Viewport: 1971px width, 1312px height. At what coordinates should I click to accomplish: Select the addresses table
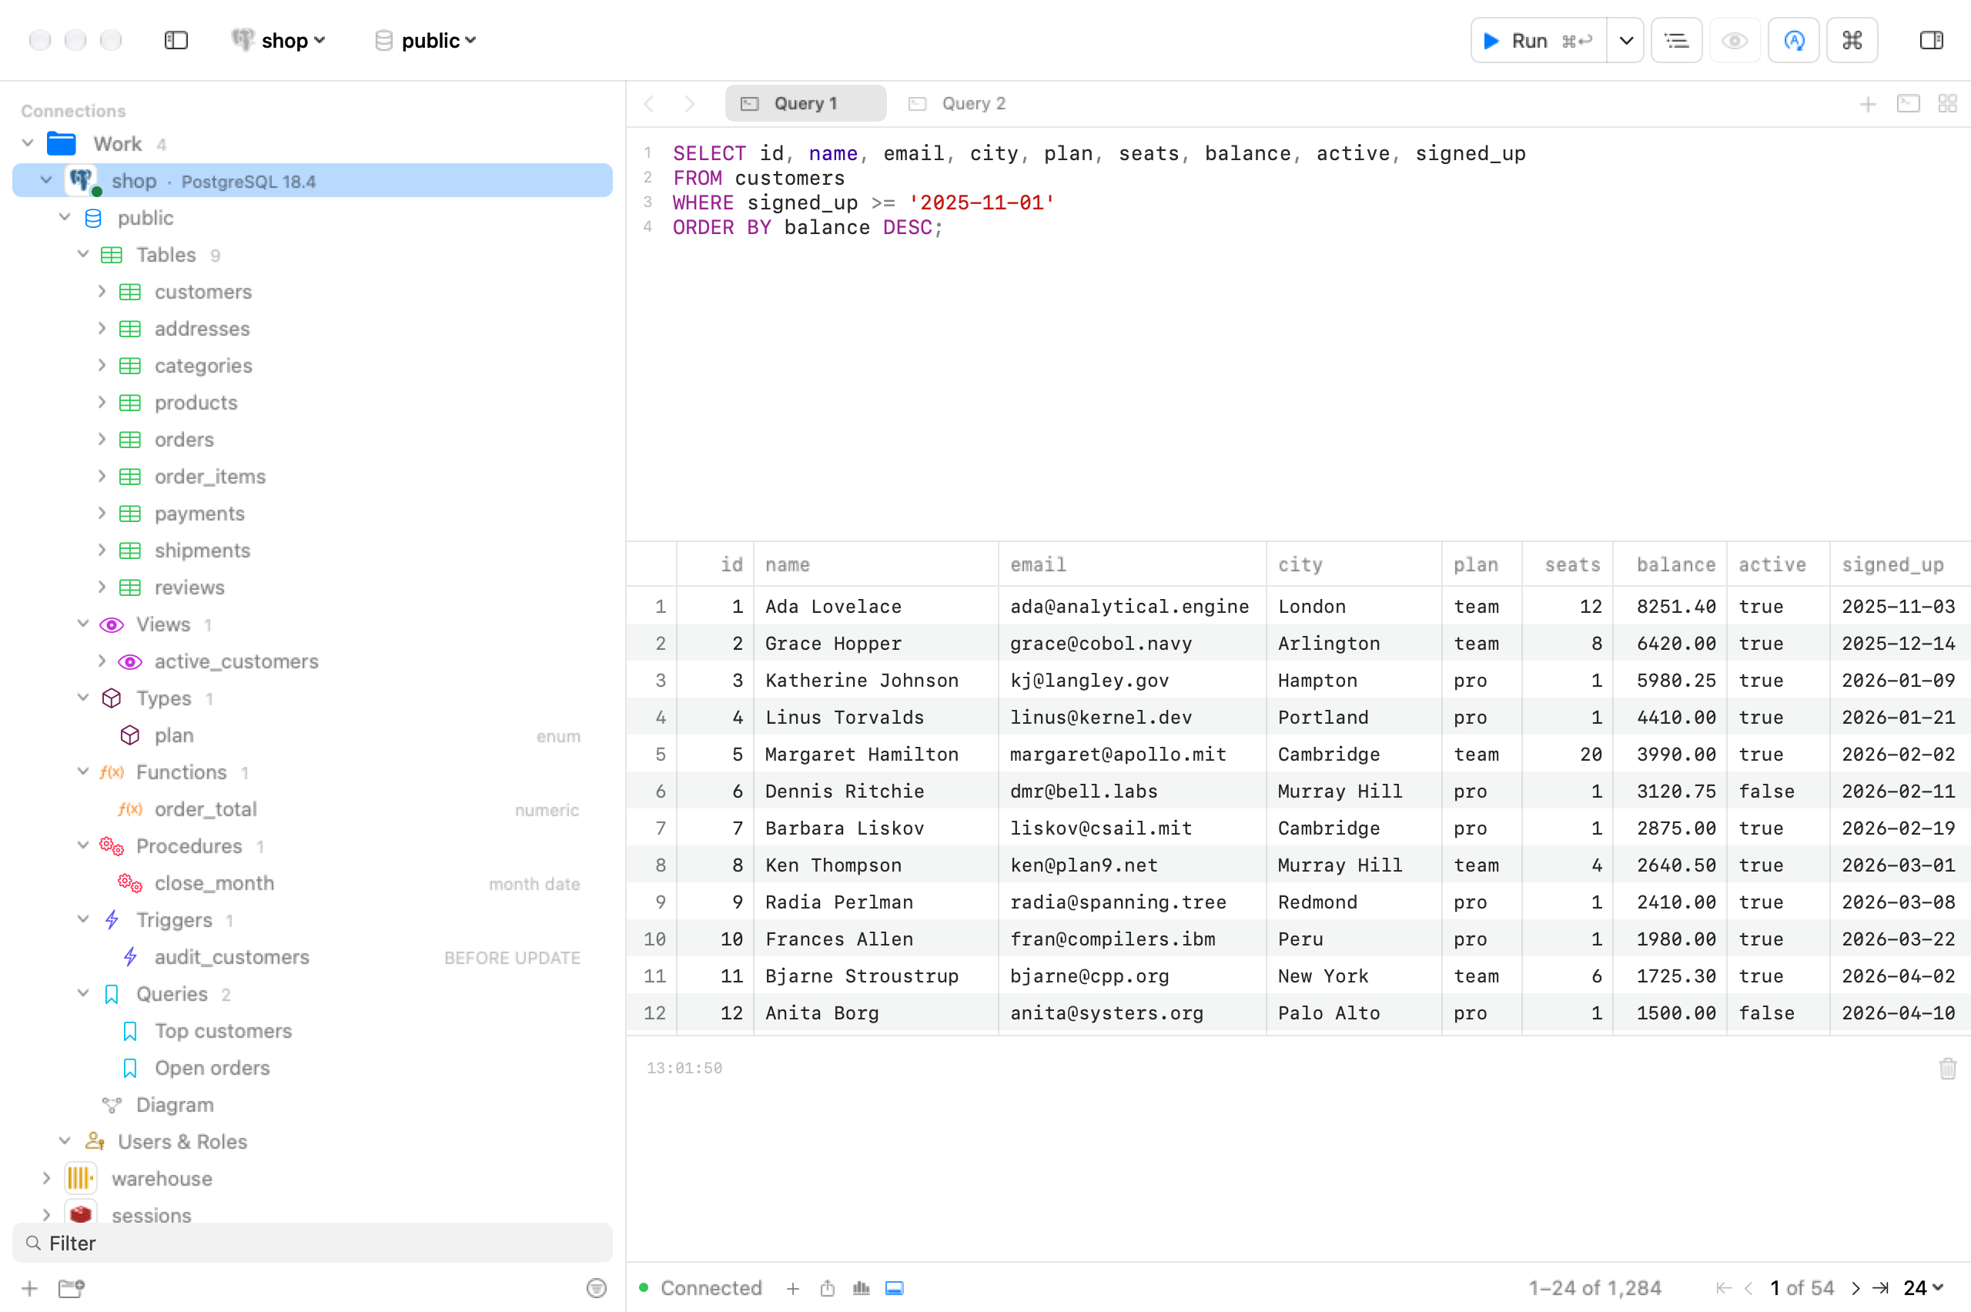pos(202,329)
